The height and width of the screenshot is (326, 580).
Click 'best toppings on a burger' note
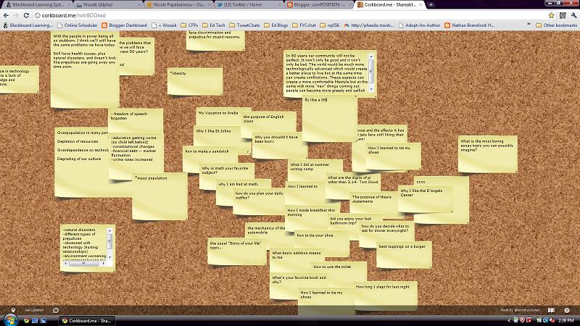[x=404, y=255]
